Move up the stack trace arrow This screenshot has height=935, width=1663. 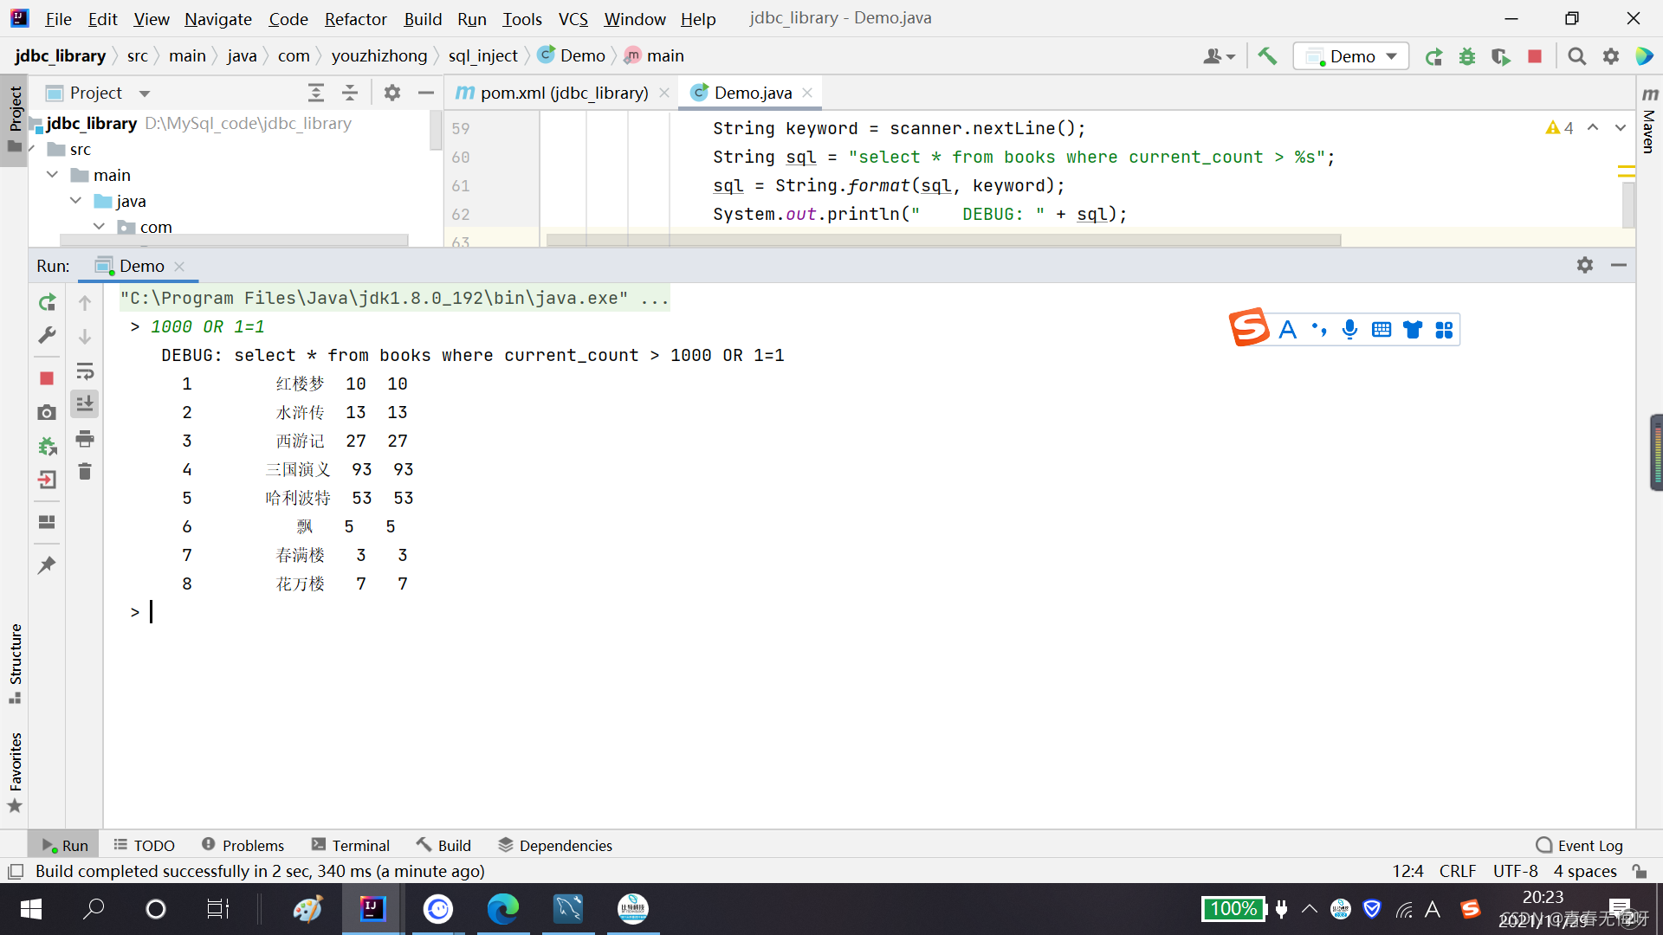click(85, 303)
